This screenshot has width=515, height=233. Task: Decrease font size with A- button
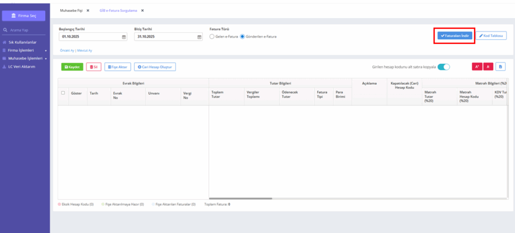(488, 67)
